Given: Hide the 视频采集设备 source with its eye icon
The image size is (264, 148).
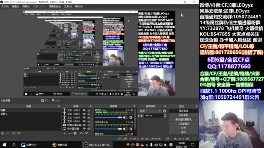Looking at the screenshot, I should coord(84,125).
